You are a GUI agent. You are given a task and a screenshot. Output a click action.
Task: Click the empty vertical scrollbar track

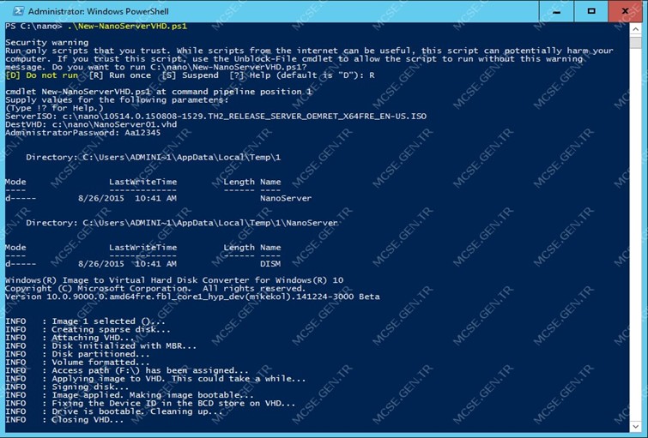[x=636, y=235]
